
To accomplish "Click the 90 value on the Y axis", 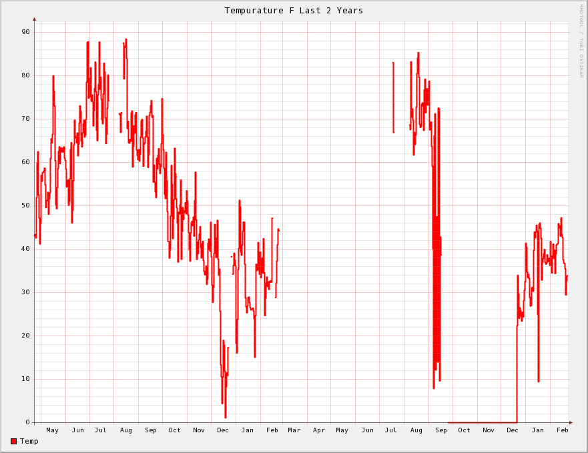I will [25, 32].
